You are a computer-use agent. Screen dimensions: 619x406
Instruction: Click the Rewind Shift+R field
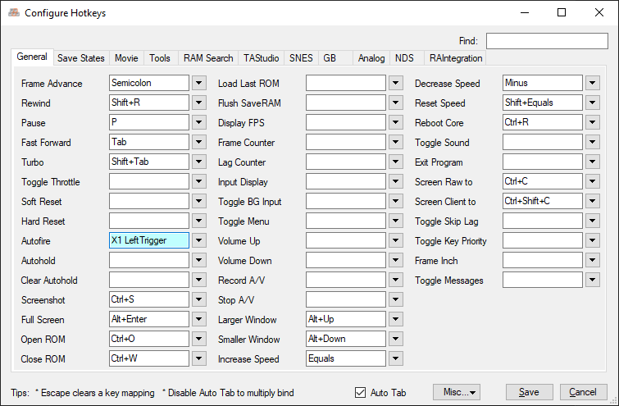(149, 103)
